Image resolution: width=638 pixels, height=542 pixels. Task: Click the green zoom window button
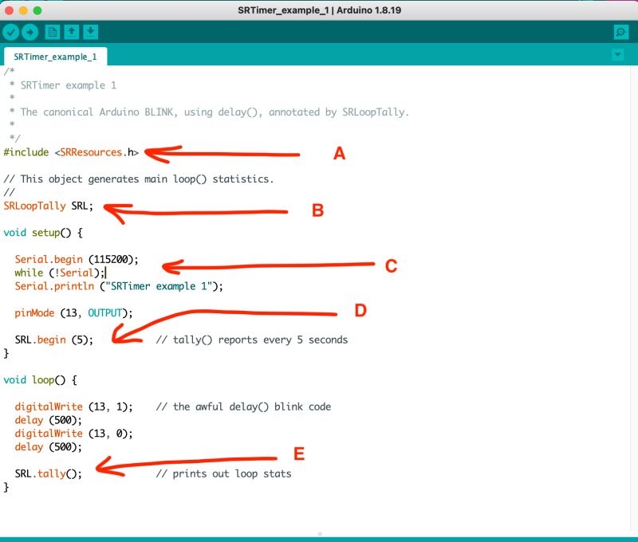[x=37, y=10]
